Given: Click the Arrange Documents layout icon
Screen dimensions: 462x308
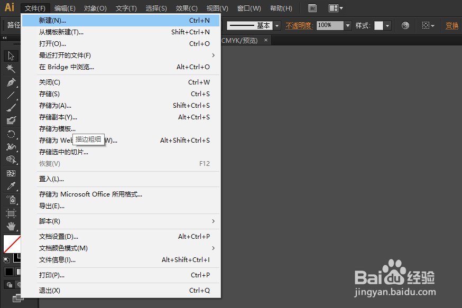Looking at the screenshot, I should 336,8.
